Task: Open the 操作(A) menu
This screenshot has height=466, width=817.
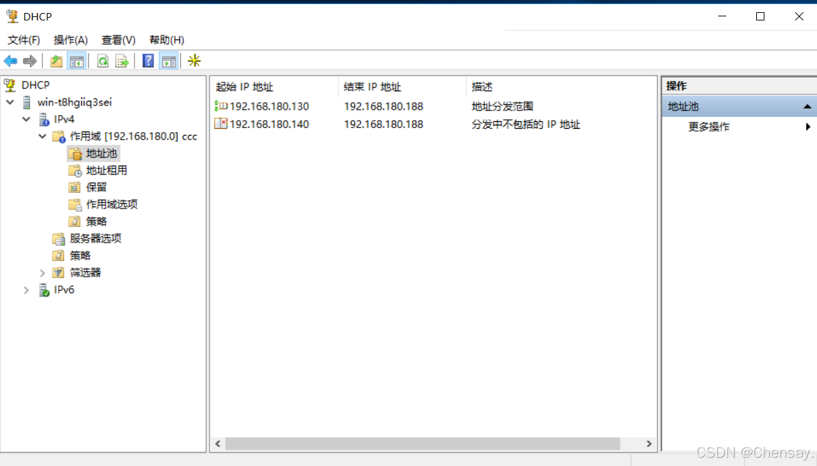Action: 70,40
